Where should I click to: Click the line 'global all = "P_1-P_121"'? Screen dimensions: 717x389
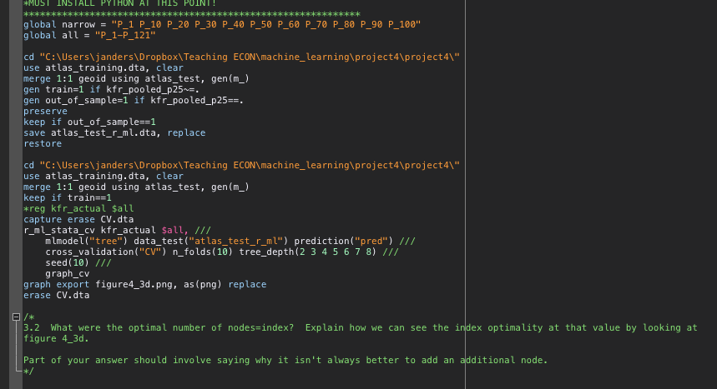(89, 35)
